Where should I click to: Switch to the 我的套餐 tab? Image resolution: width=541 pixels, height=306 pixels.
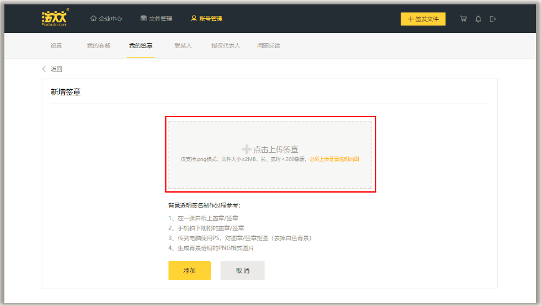(99, 45)
